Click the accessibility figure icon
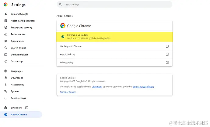Viewport: 210px width, 127px height. 6,85
